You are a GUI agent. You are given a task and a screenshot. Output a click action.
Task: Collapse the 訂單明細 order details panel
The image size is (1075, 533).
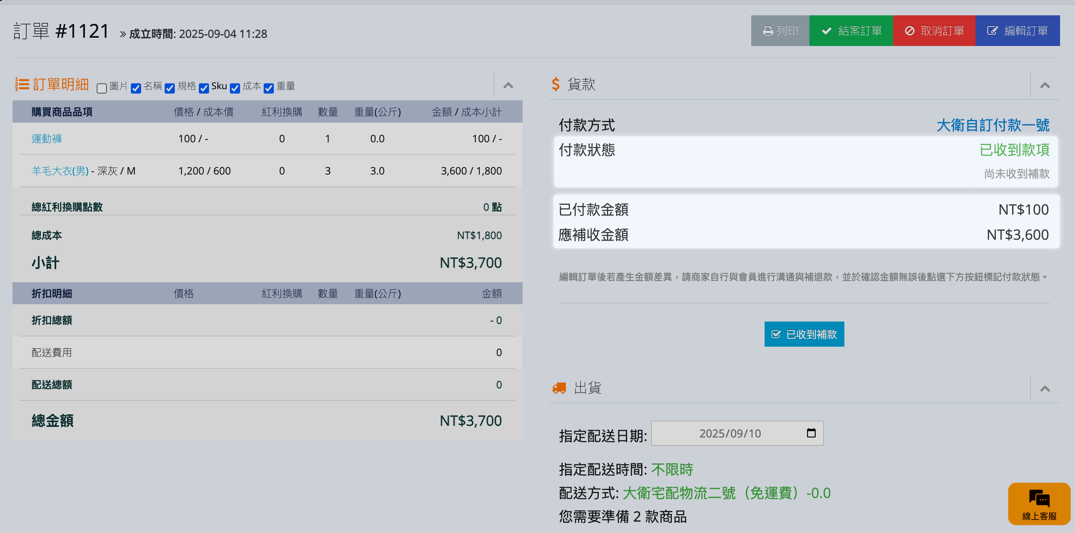(508, 86)
